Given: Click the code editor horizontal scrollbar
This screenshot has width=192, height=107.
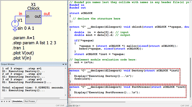Looking at the screenshot, I should pyautogui.click(x=98, y=102).
